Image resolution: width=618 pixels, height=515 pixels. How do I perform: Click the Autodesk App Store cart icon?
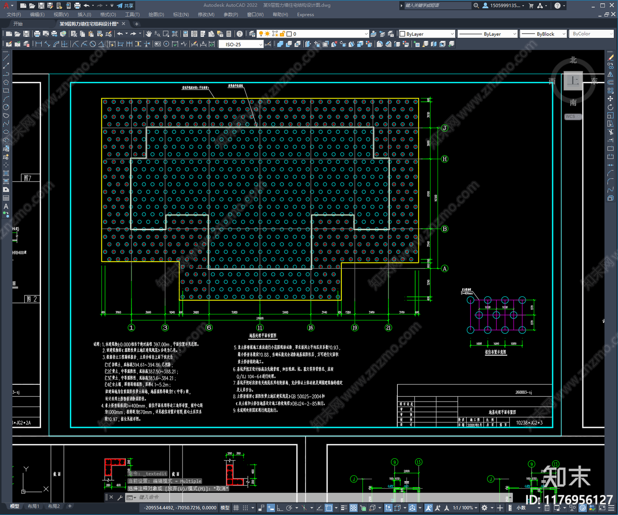click(531, 5)
